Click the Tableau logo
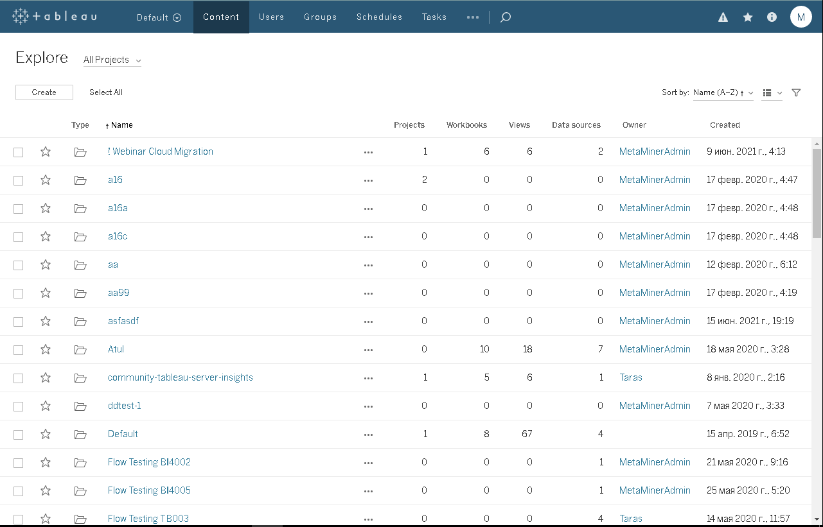The image size is (823, 527). [55, 17]
